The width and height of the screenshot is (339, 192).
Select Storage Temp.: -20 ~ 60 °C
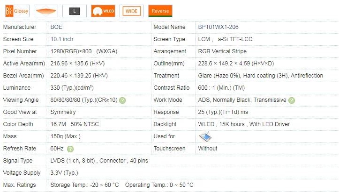[x=84, y=185]
